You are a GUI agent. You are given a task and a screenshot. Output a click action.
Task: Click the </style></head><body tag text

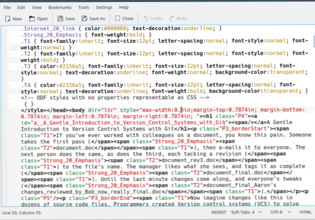[53, 110]
